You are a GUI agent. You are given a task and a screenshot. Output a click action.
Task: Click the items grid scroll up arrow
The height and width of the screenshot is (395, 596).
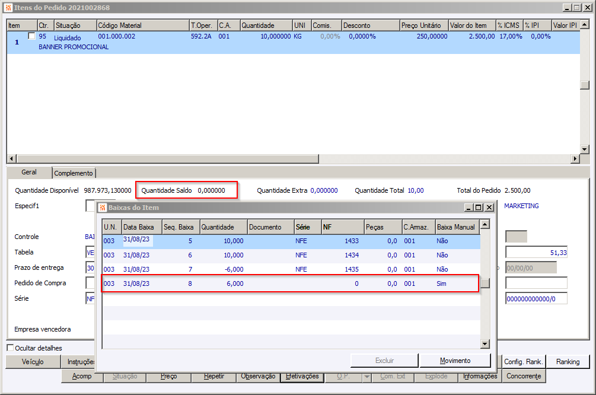[585, 25]
